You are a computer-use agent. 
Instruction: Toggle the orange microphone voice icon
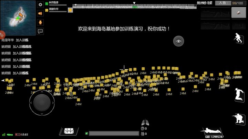coord(40,22)
